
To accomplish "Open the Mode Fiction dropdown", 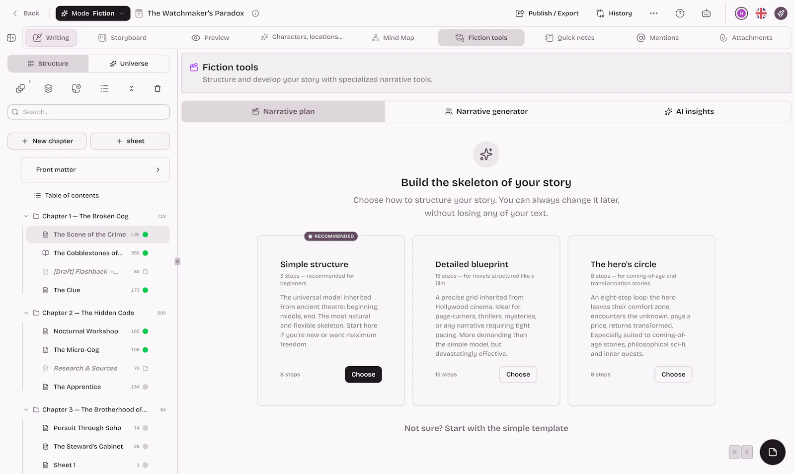I will pyautogui.click(x=93, y=13).
